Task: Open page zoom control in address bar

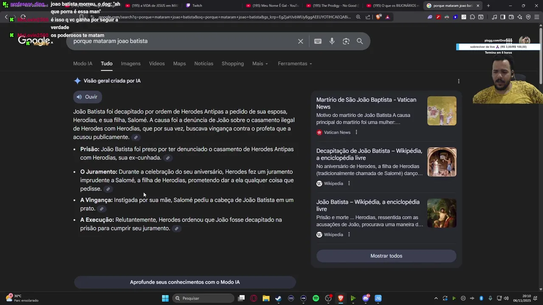Action: 358,17
